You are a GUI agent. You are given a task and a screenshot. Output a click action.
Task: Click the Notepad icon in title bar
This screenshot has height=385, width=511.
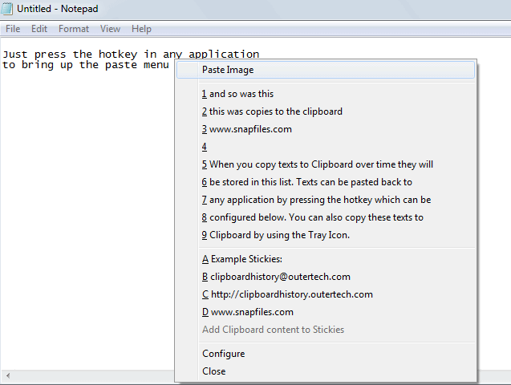pyautogui.click(x=8, y=10)
